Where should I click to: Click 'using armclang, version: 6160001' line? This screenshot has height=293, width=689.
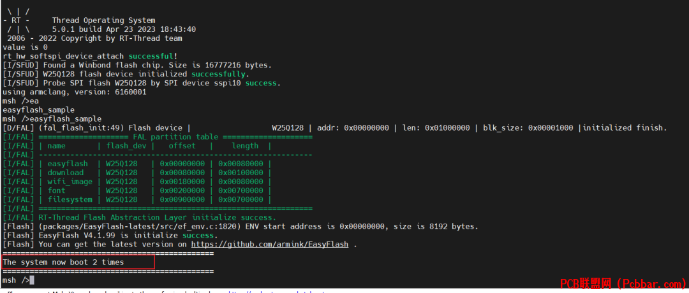coord(74,92)
